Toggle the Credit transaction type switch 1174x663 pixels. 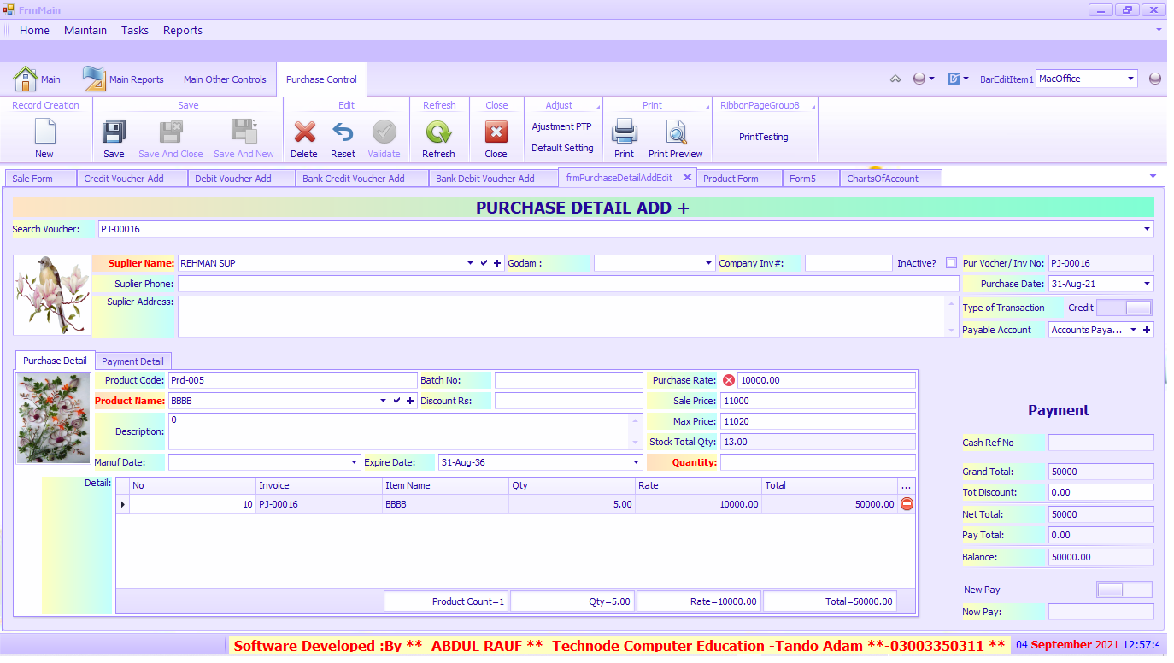coord(1124,308)
